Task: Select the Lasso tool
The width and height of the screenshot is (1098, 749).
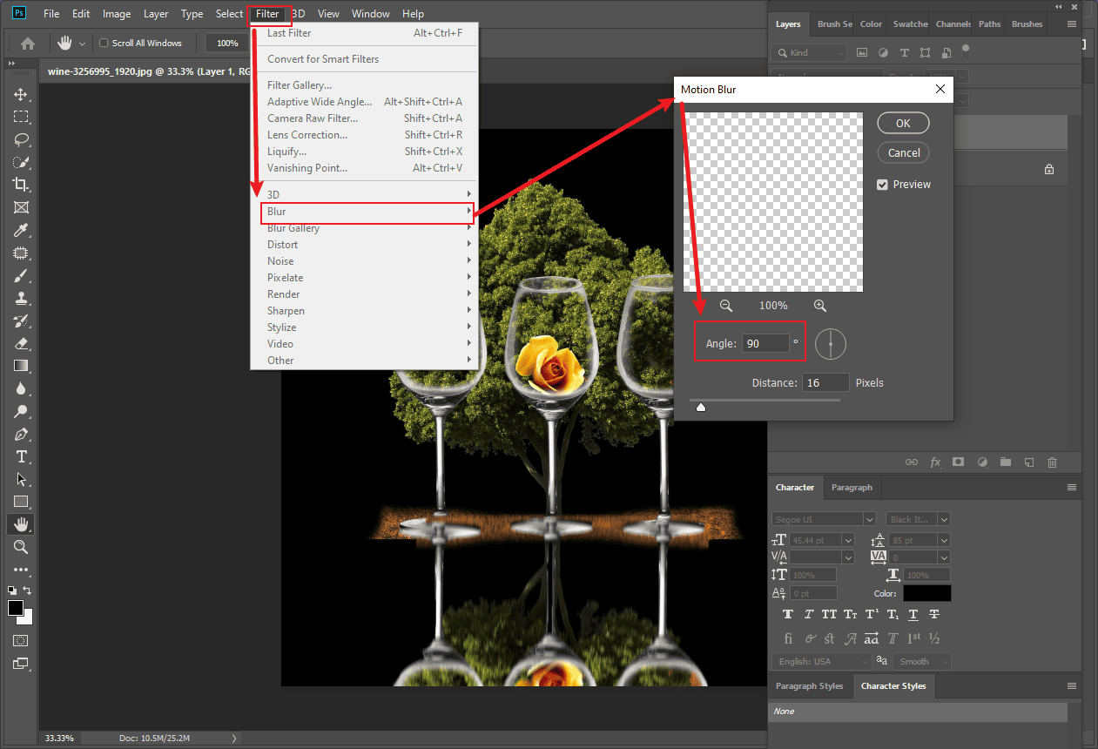Action: [19, 139]
